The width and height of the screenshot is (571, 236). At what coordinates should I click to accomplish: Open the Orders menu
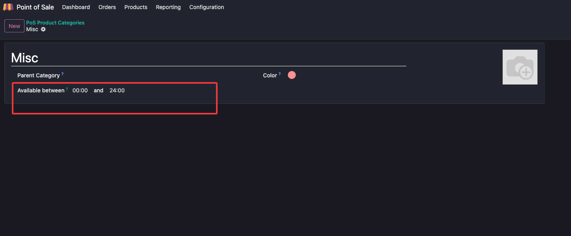pyautogui.click(x=107, y=7)
